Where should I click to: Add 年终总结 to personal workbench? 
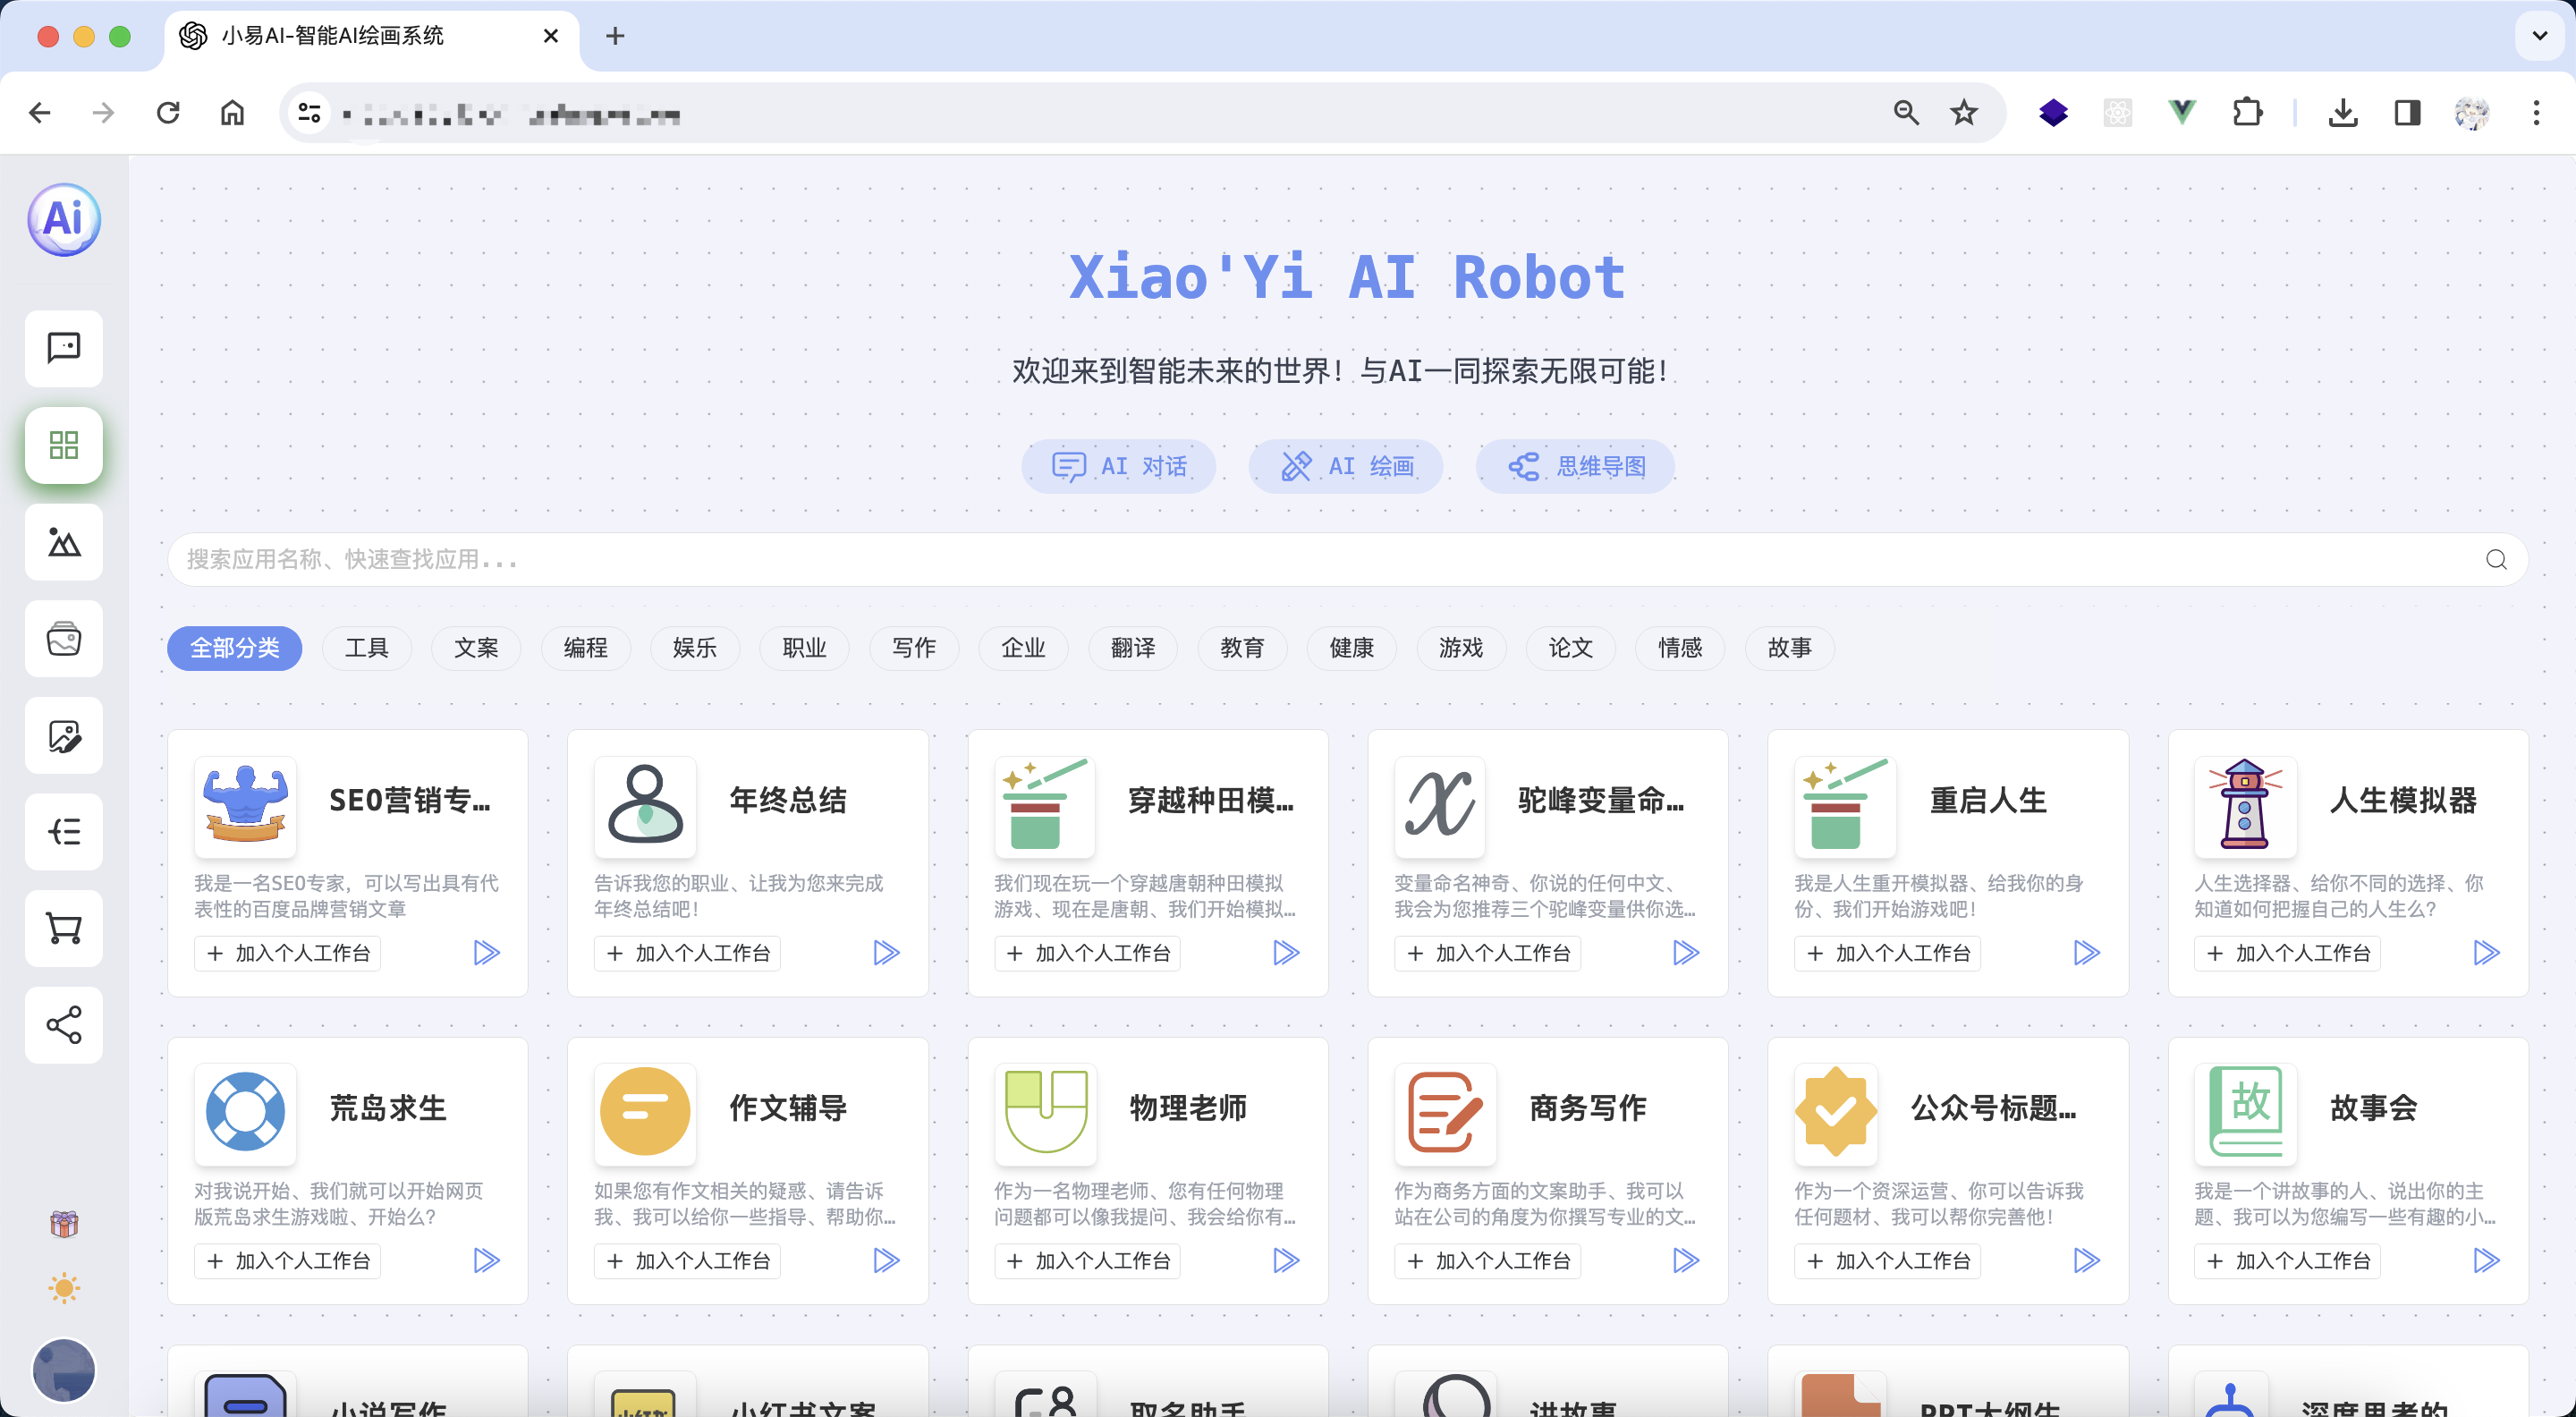[688, 953]
